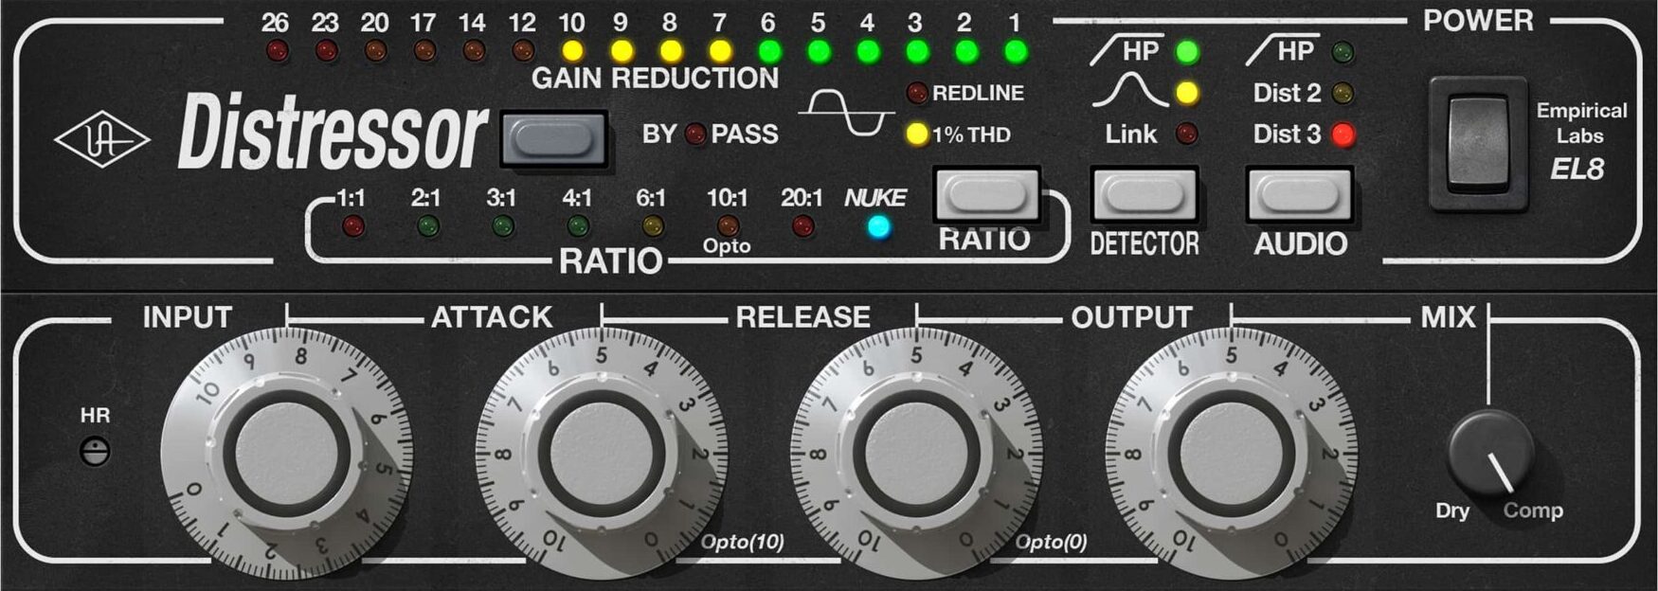Click the gain reduction 1 dB LED
The image size is (1658, 591).
(x=1015, y=51)
